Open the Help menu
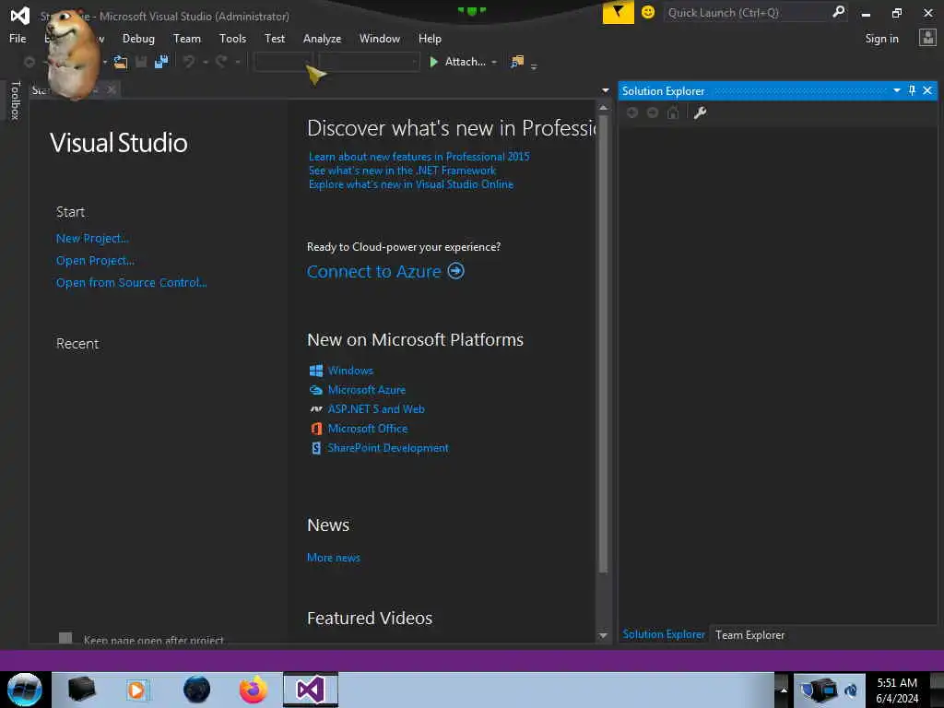This screenshot has height=708, width=944. 430,39
